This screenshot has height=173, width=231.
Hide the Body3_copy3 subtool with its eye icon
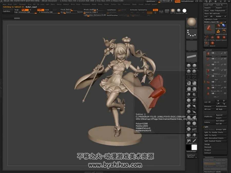coord(225,53)
